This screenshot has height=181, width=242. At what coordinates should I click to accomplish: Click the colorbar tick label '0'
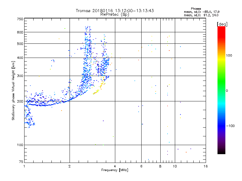[x=227, y=91]
